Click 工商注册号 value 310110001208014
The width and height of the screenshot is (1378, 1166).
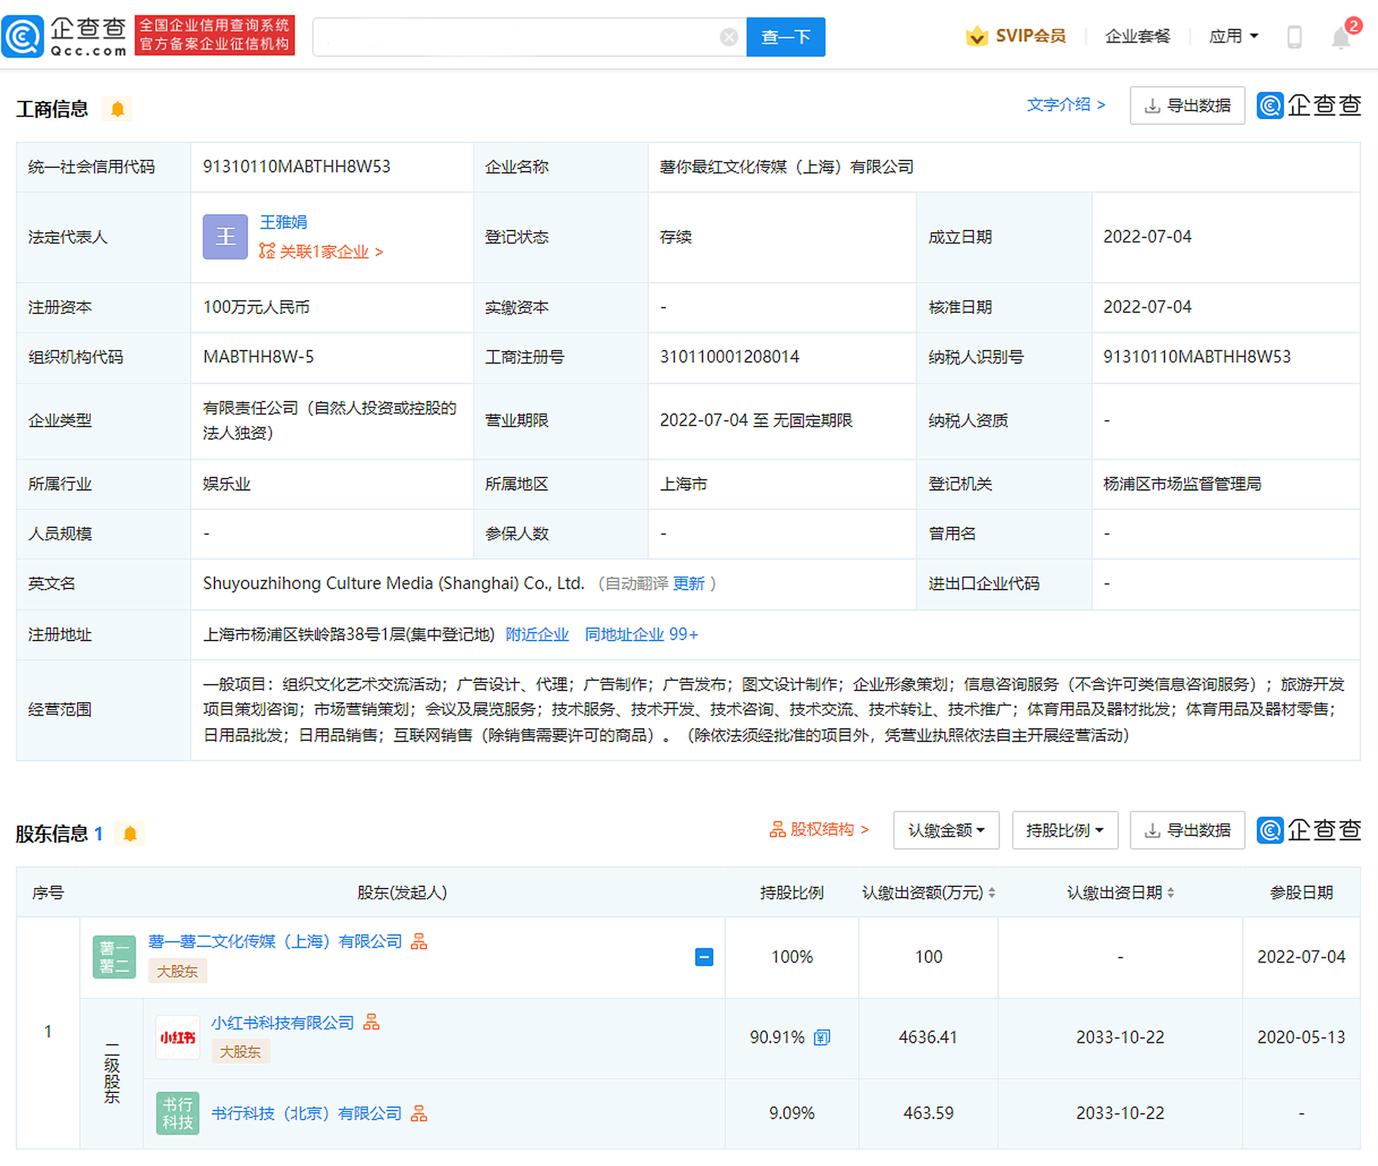pyautogui.click(x=729, y=357)
